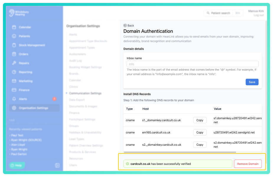Open Appointment Types settings
This screenshot has width=273, height=177.
(x=82, y=48)
